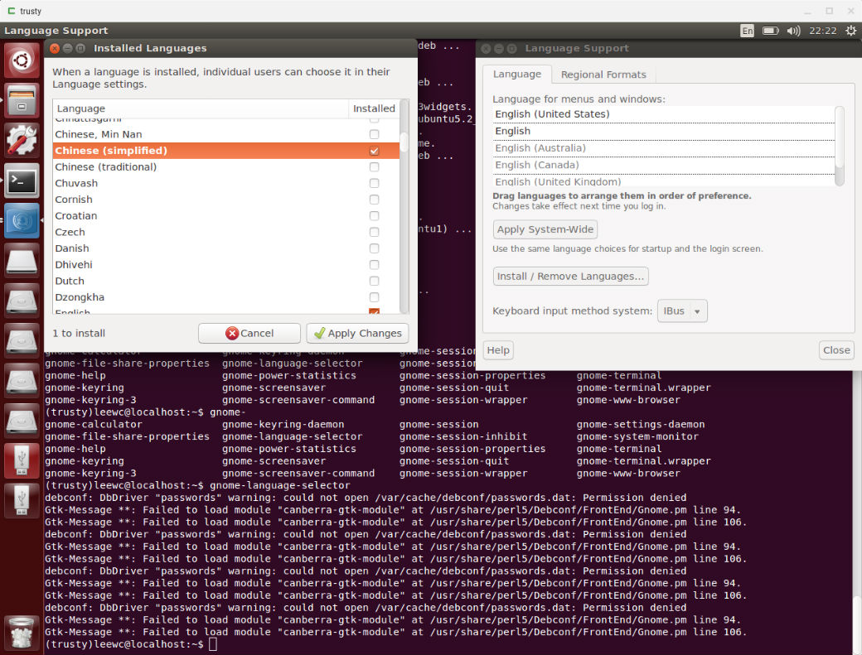The width and height of the screenshot is (862, 655).
Task: Open the system gear menu in top panel
Action: pyautogui.click(x=850, y=31)
